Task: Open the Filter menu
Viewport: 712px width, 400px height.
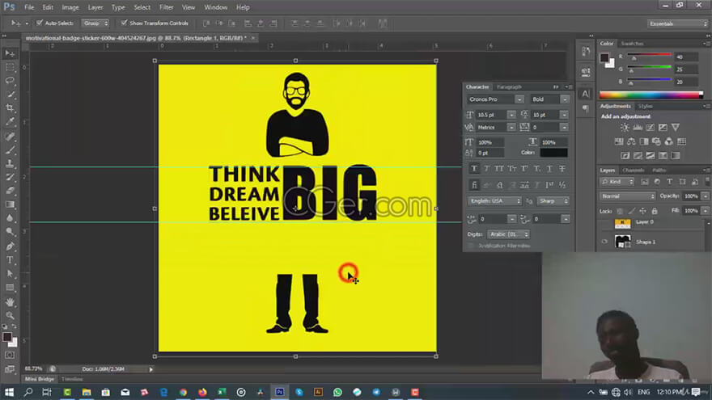Action: tap(166, 7)
